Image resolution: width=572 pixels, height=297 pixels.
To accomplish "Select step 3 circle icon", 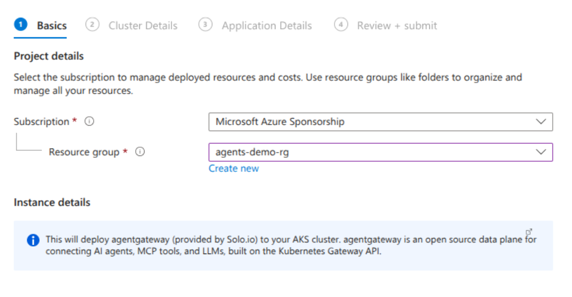I will click(x=205, y=25).
